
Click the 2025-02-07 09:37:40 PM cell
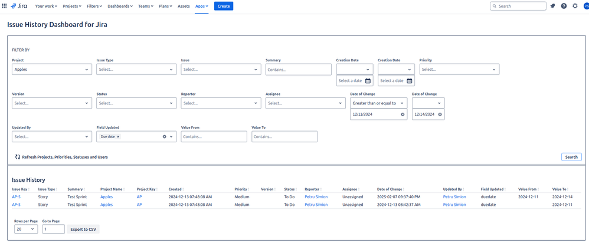pyautogui.click(x=398, y=197)
